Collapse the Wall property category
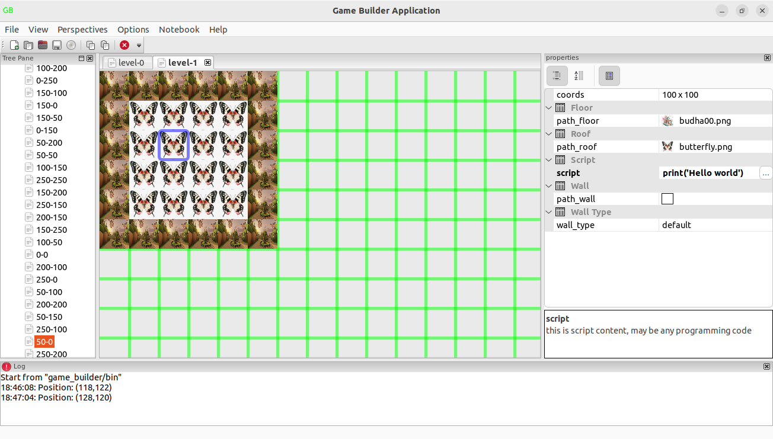This screenshot has height=439, width=773. [549, 186]
